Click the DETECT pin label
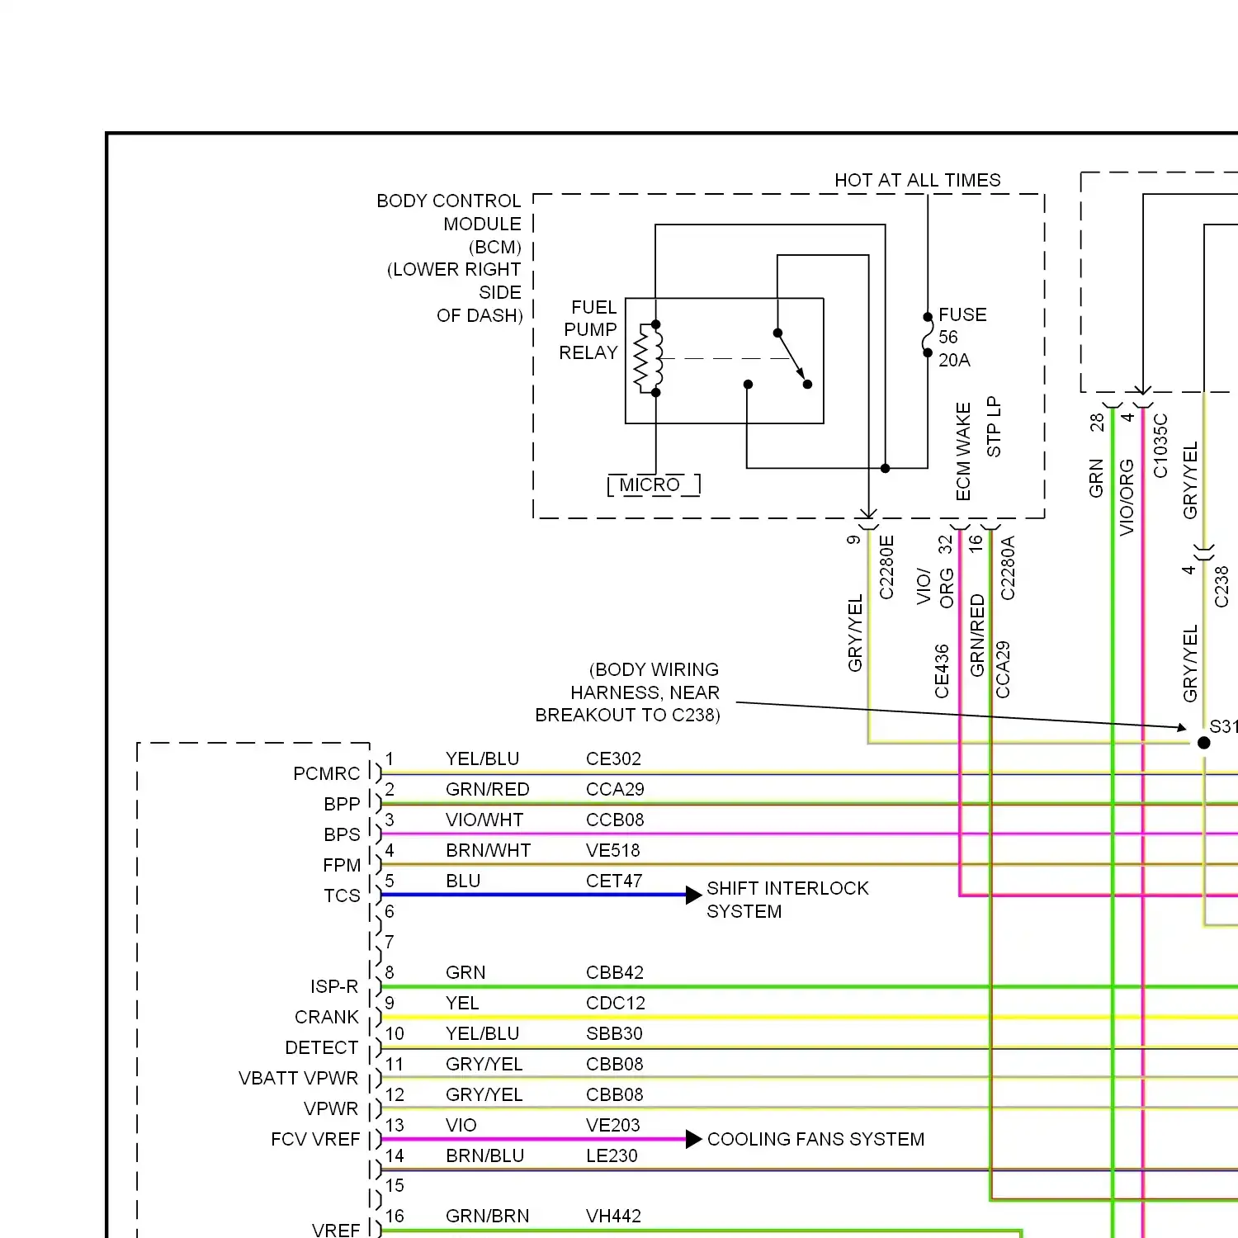The image size is (1238, 1238). (x=321, y=1047)
